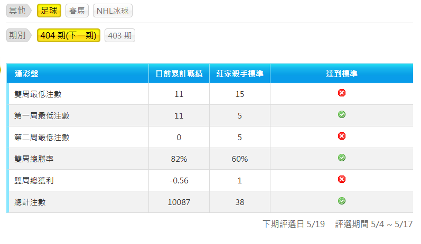The height and width of the screenshot is (244, 421).
Task: Click the green check icon for 第一周最低注數
Action: click(342, 115)
